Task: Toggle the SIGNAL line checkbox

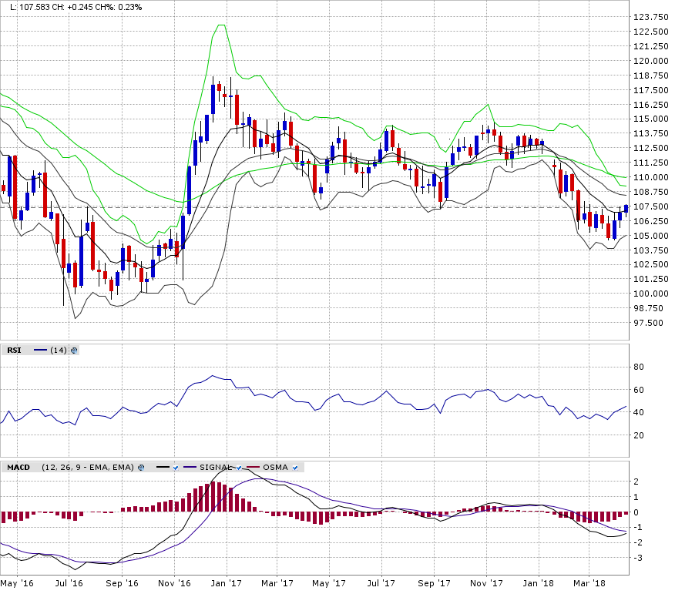Action: tap(240, 468)
